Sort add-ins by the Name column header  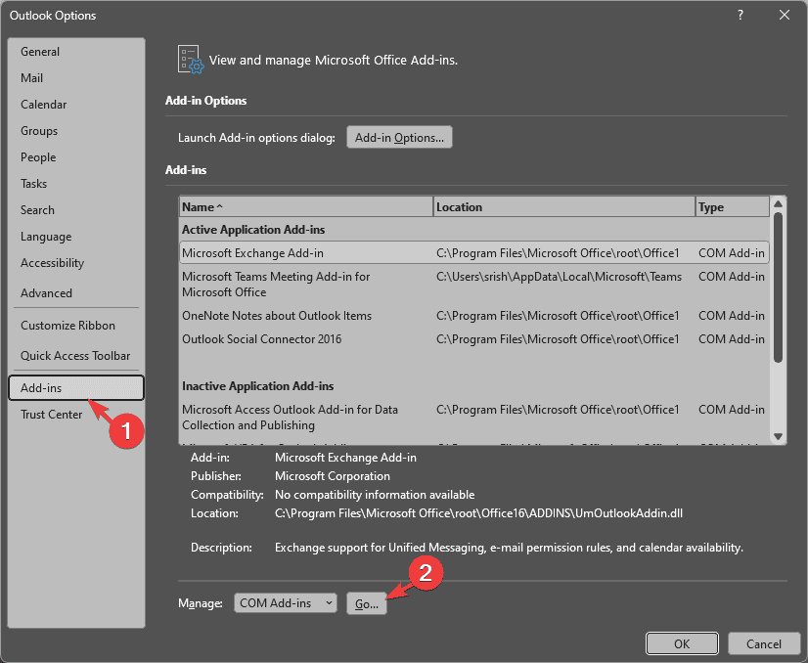click(306, 207)
